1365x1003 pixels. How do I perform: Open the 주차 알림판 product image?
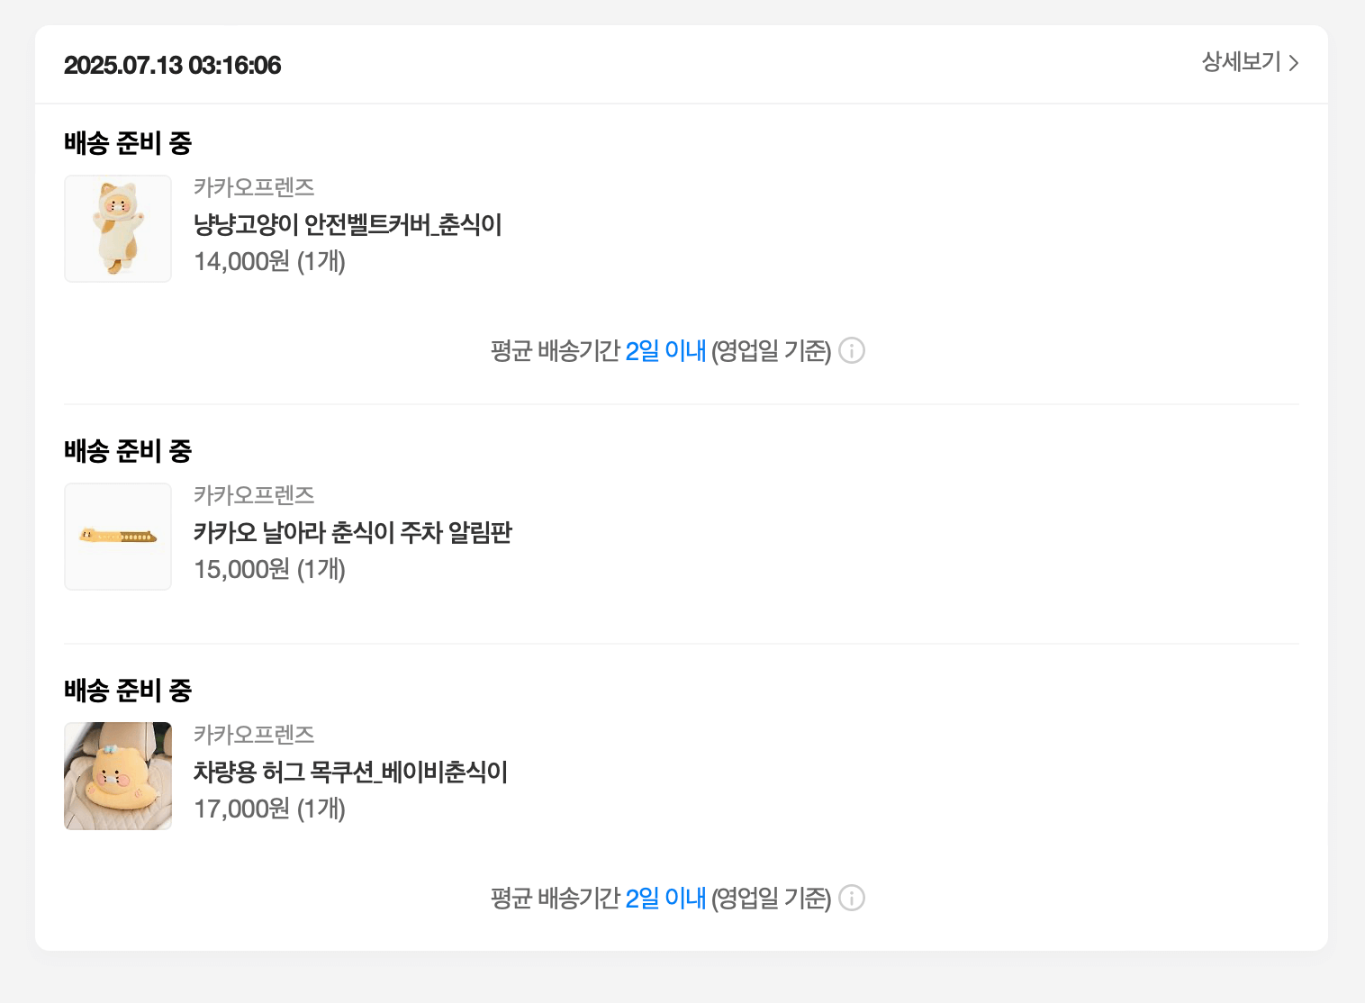click(117, 537)
